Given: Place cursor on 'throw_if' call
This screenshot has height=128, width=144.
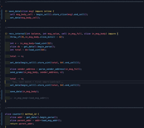Looking at the screenshot, I should click(x=15, y=37).
